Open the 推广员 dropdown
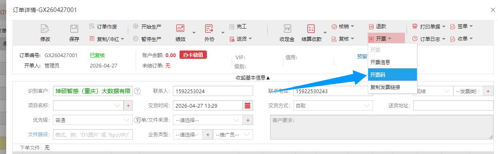498x154 pixels. pyautogui.click(x=233, y=135)
